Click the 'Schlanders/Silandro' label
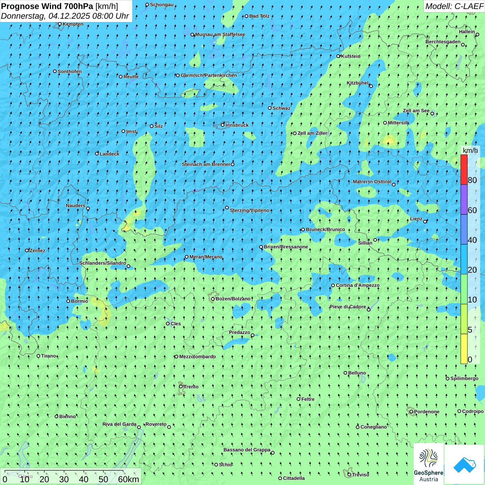This screenshot has width=485, height=485. (103, 263)
